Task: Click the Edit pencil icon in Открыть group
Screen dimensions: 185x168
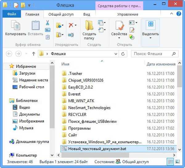Action: (x=132, y=30)
